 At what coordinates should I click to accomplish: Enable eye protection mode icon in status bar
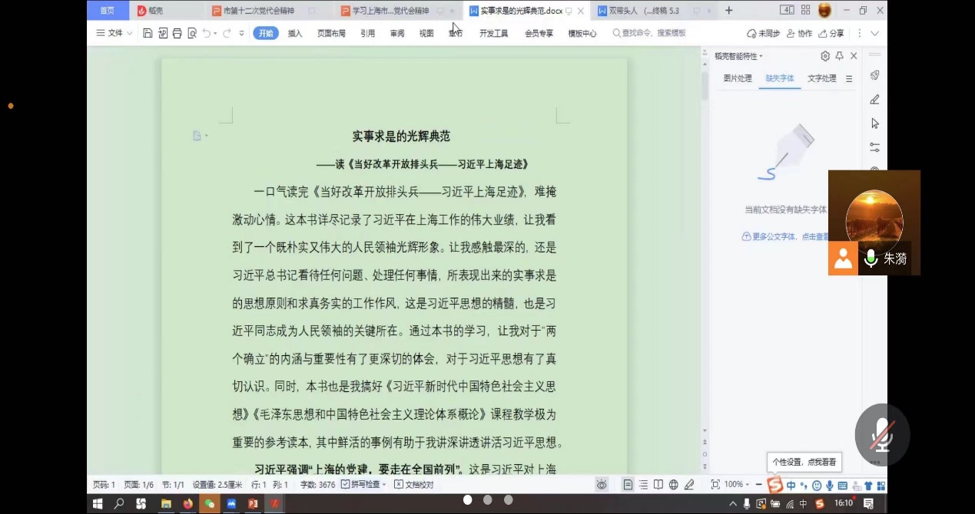(602, 484)
